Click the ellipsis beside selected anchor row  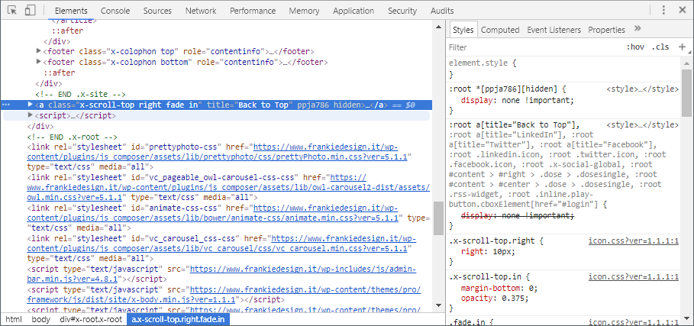6,105
